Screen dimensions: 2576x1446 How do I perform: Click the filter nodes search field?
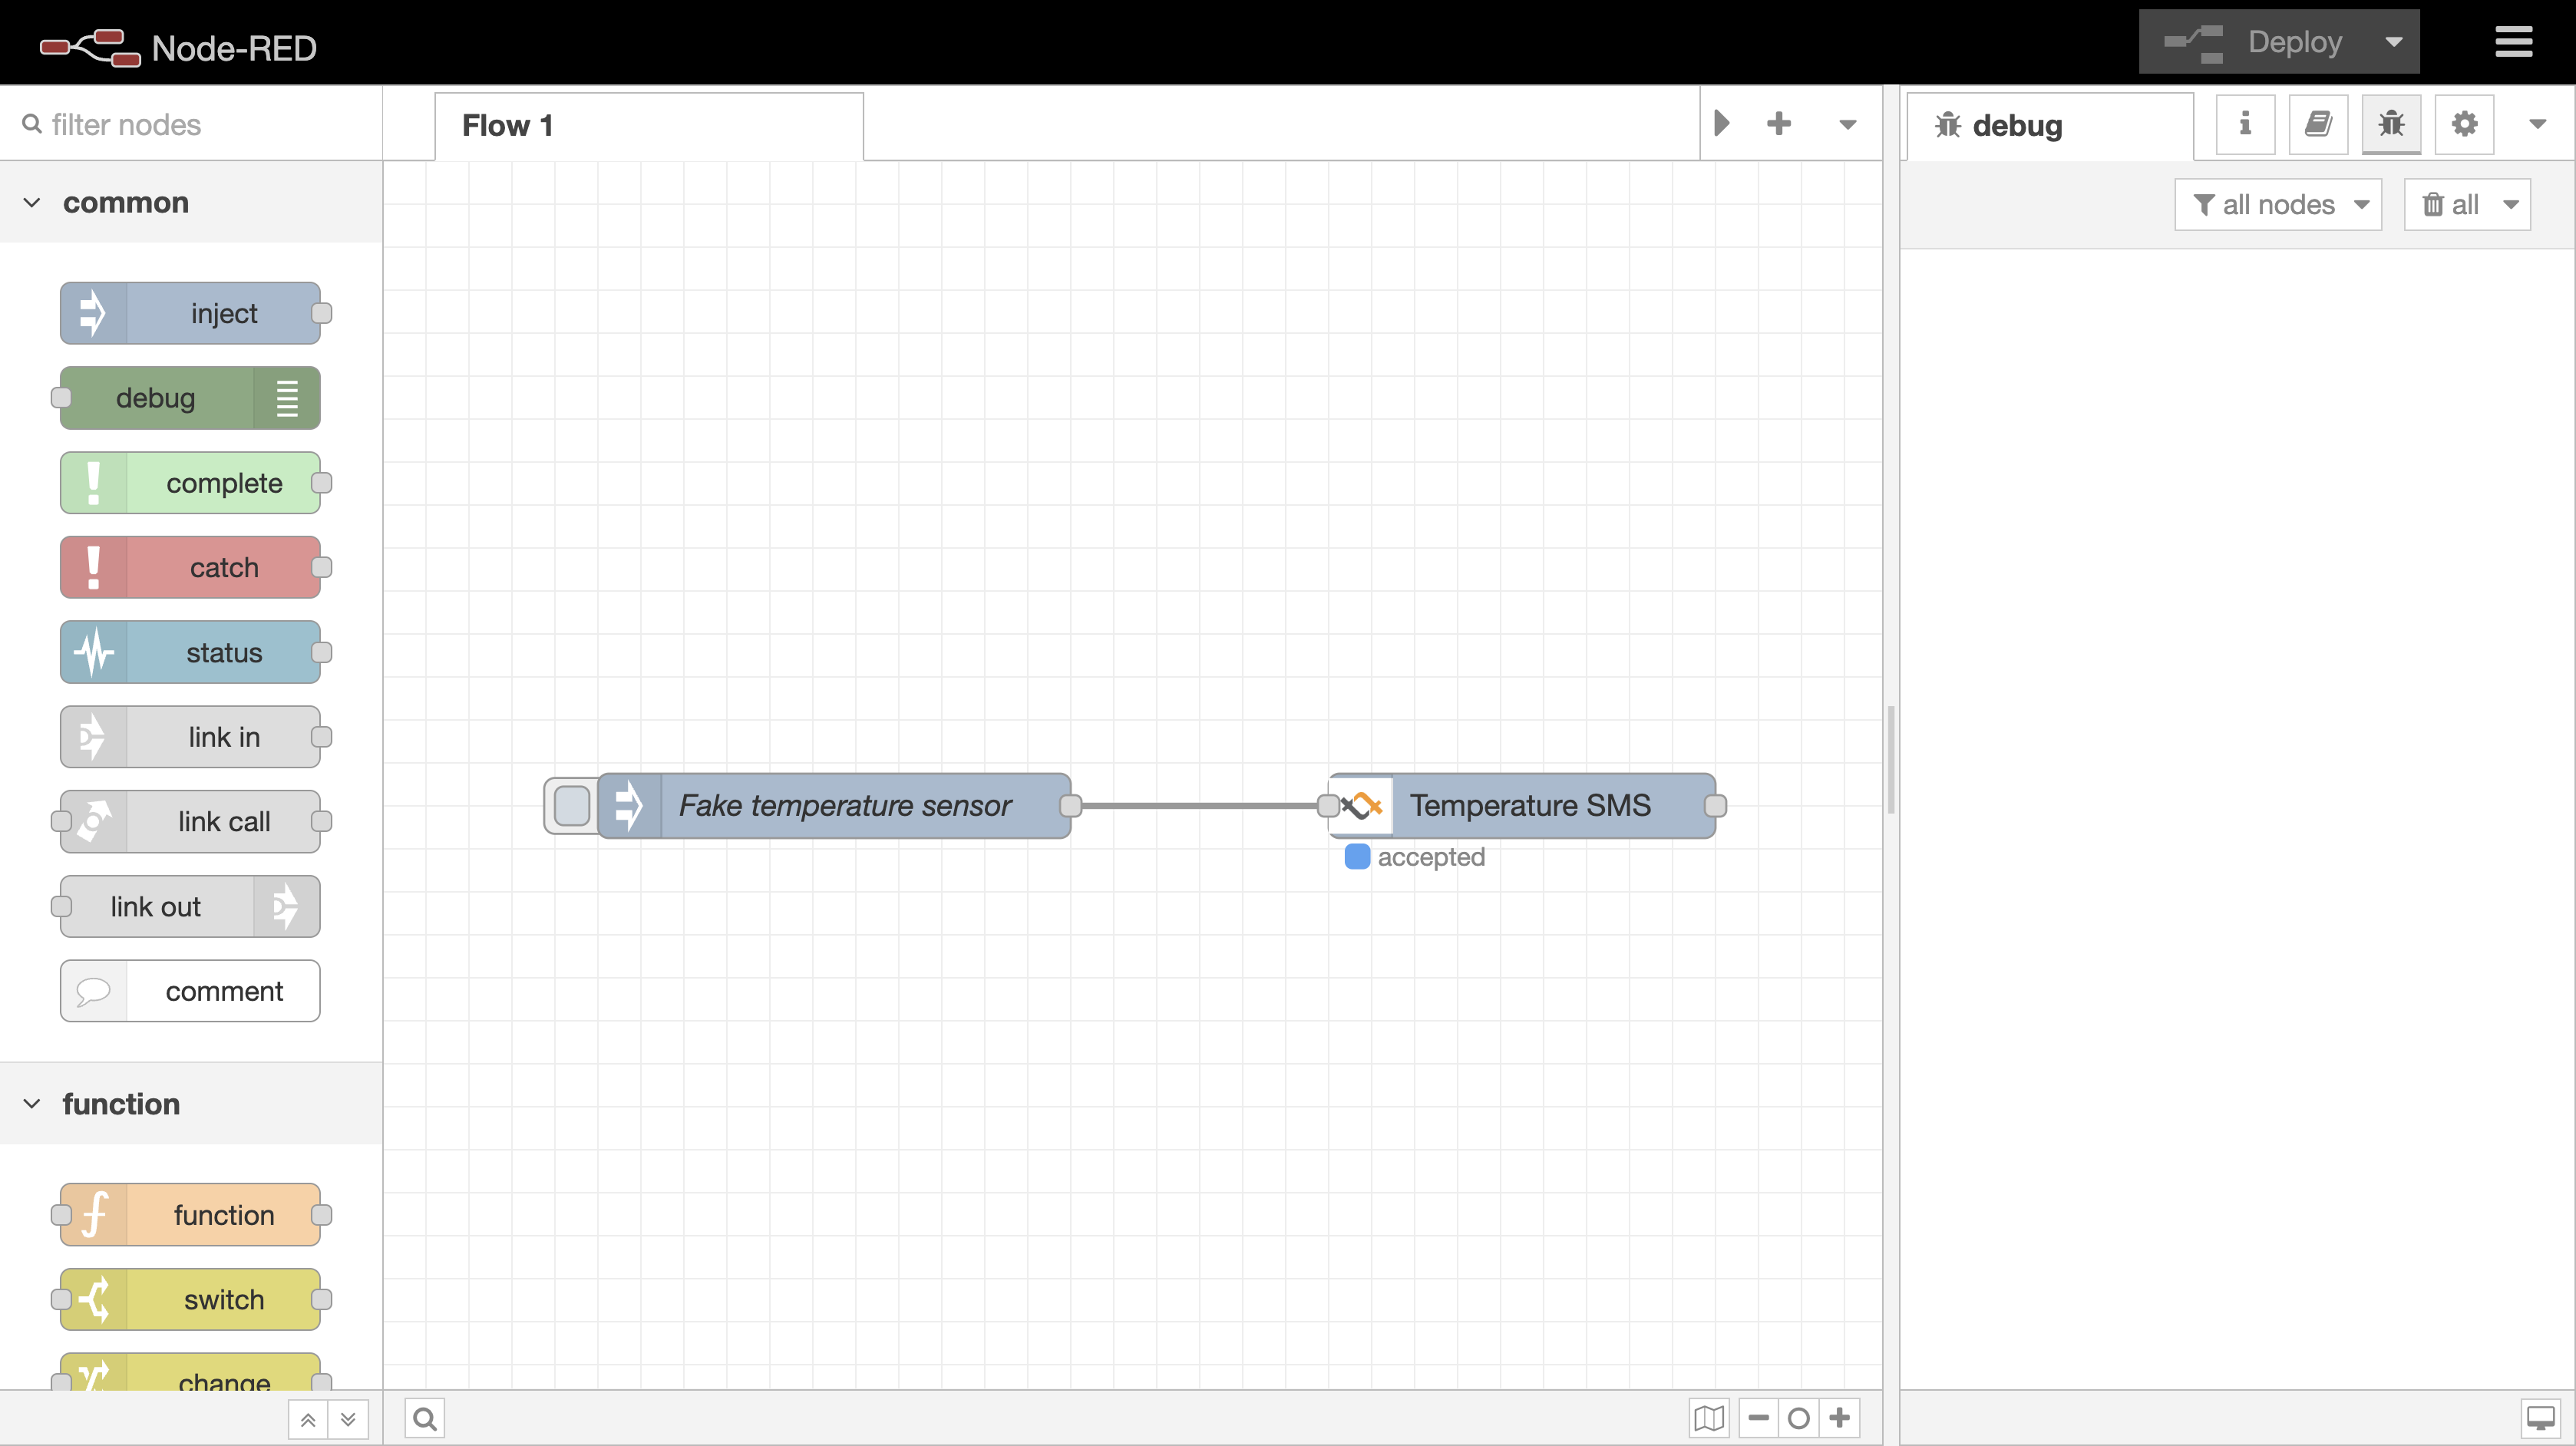(x=200, y=124)
